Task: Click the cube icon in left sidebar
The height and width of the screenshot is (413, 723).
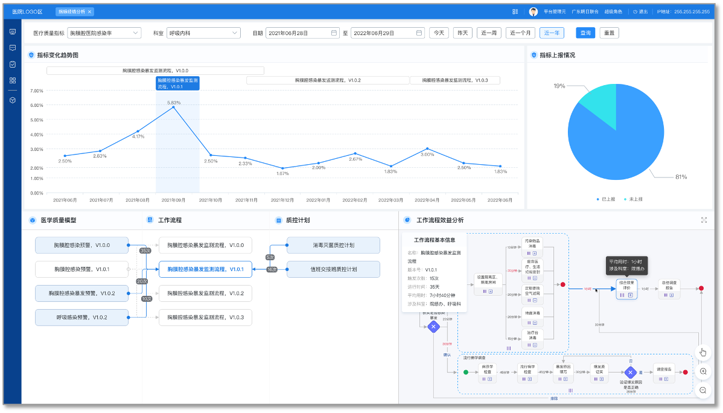Action: click(12, 100)
